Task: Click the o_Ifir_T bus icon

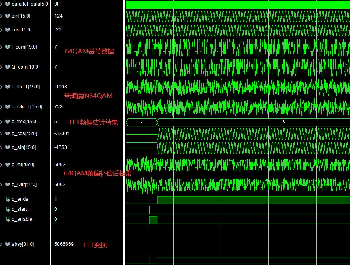Action: pyautogui.click(x=8, y=87)
